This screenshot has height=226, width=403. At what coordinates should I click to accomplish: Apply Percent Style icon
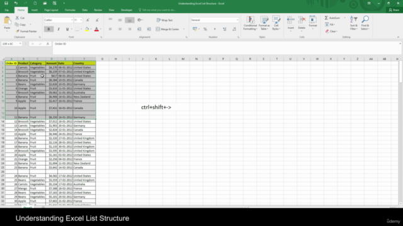click(205, 30)
